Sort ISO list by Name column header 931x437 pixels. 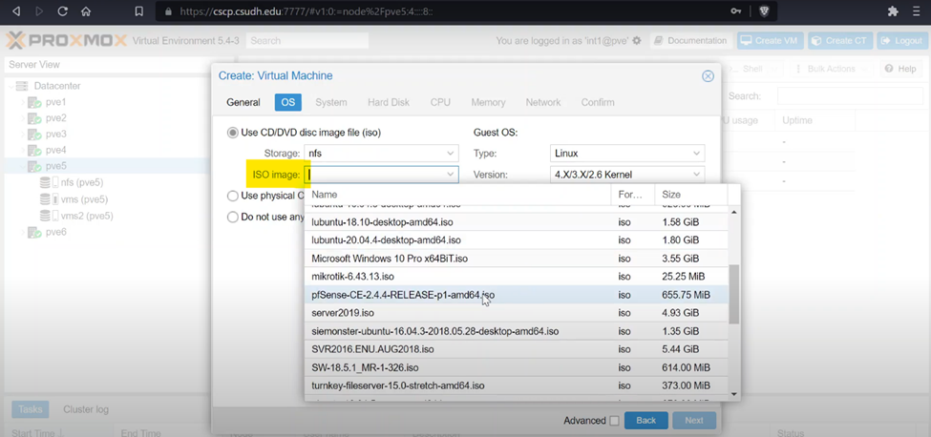coord(457,195)
